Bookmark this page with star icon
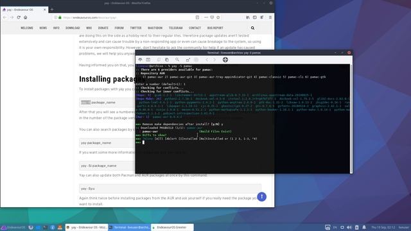This screenshot has height=231, width=411. tap(218, 17)
